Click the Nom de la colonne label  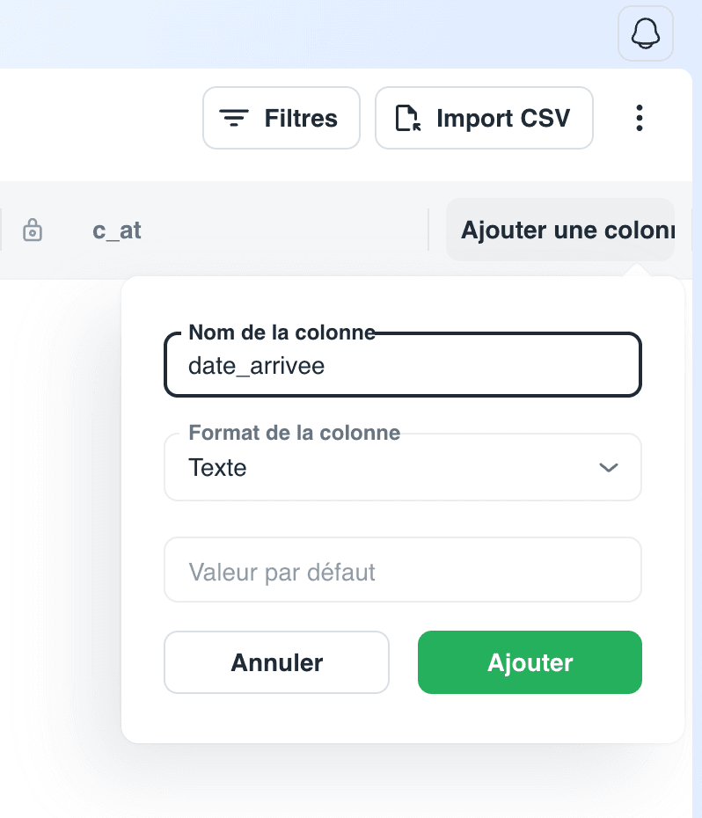(x=282, y=332)
